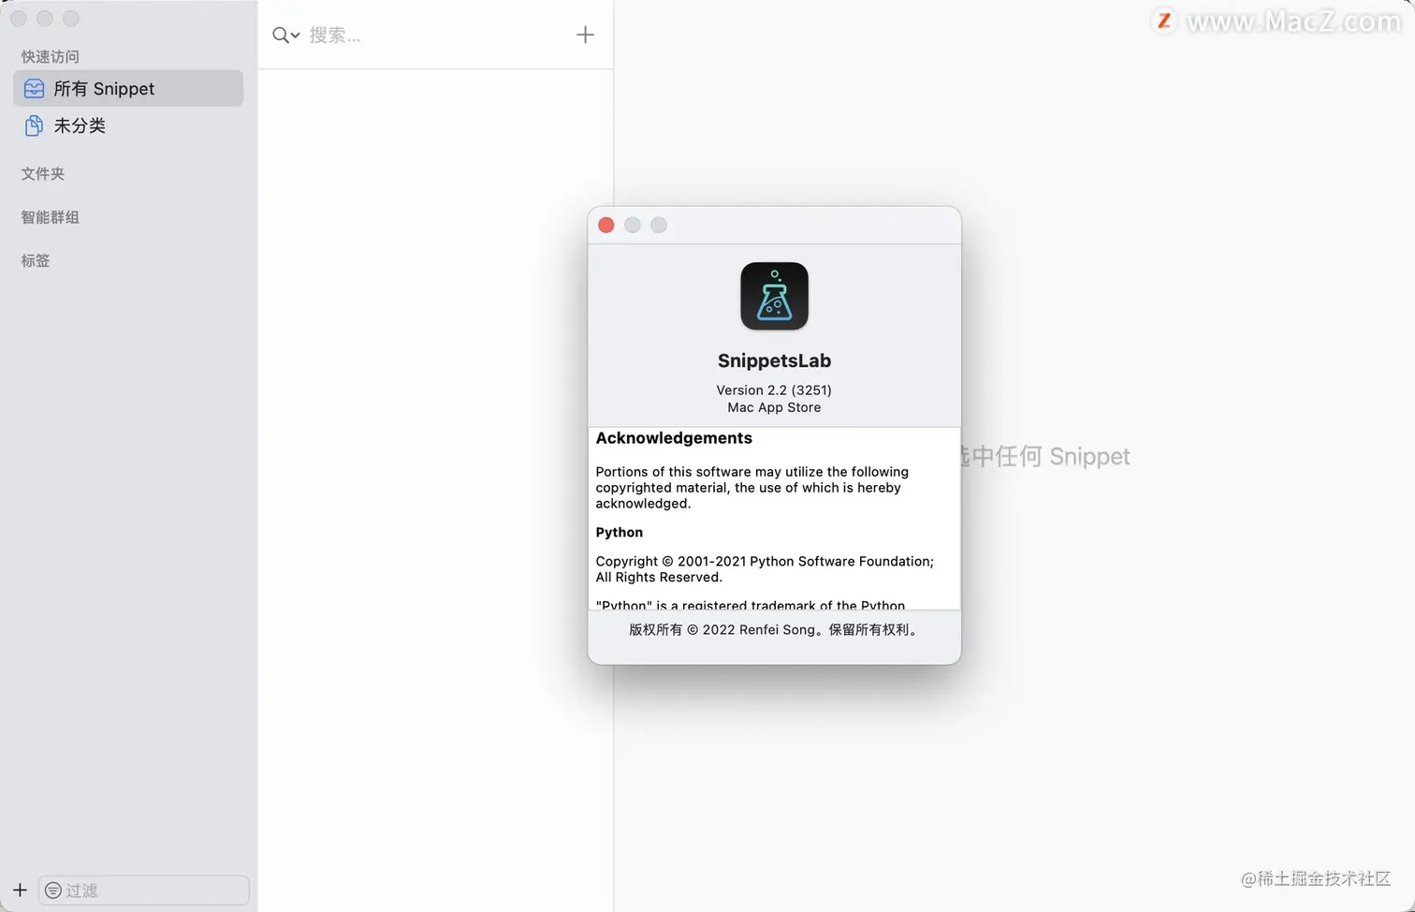Close the SnippetsLab About dialog
Image resolution: width=1415 pixels, height=912 pixels.
606,225
